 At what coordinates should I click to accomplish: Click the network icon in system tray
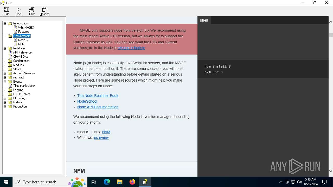(x=293, y=182)
